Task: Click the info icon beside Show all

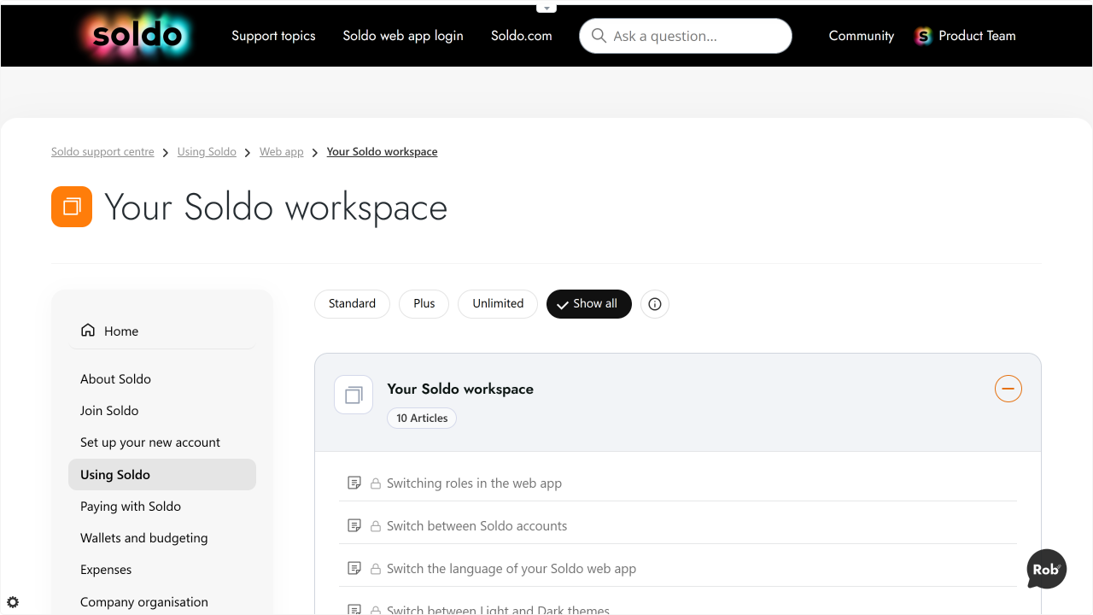Action: 655,304
